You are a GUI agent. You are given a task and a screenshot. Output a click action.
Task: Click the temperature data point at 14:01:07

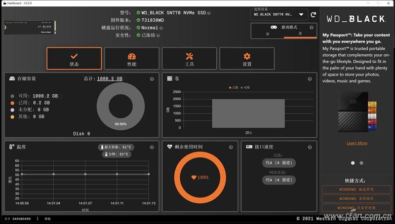[x=85, y=174]
